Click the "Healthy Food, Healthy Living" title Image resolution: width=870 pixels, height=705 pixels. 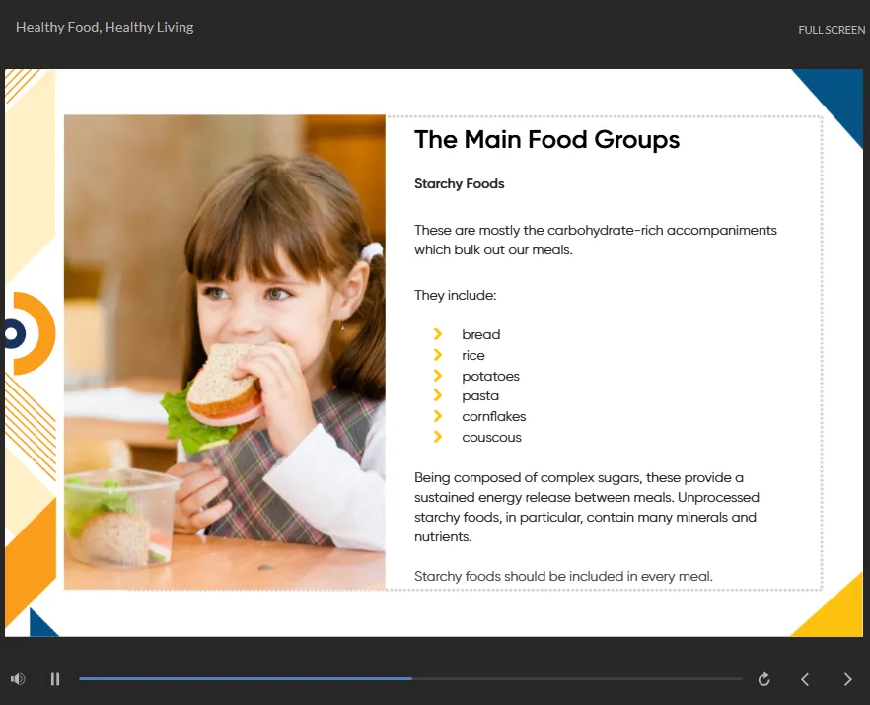coord(104,28)
